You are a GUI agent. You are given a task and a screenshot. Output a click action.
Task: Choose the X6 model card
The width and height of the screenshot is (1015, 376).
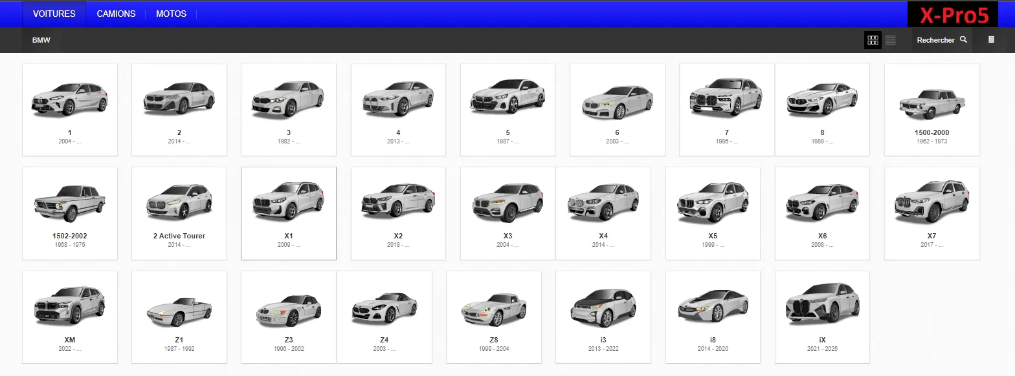[823, 213]
